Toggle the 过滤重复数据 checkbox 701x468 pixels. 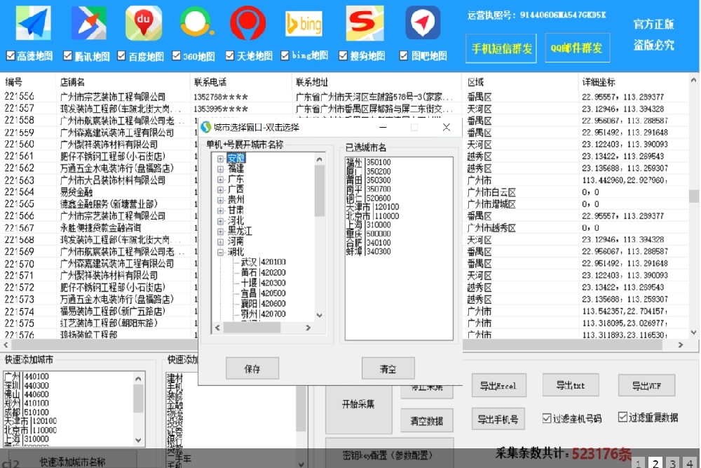pos(622,417)
